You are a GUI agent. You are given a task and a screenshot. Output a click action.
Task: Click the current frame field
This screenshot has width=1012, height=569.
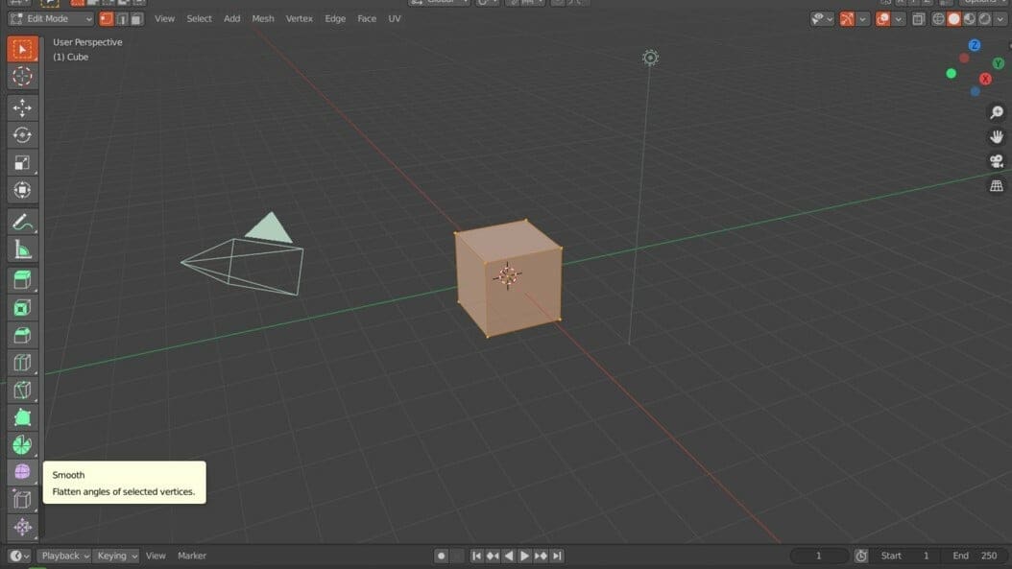[x=819, y=556]
